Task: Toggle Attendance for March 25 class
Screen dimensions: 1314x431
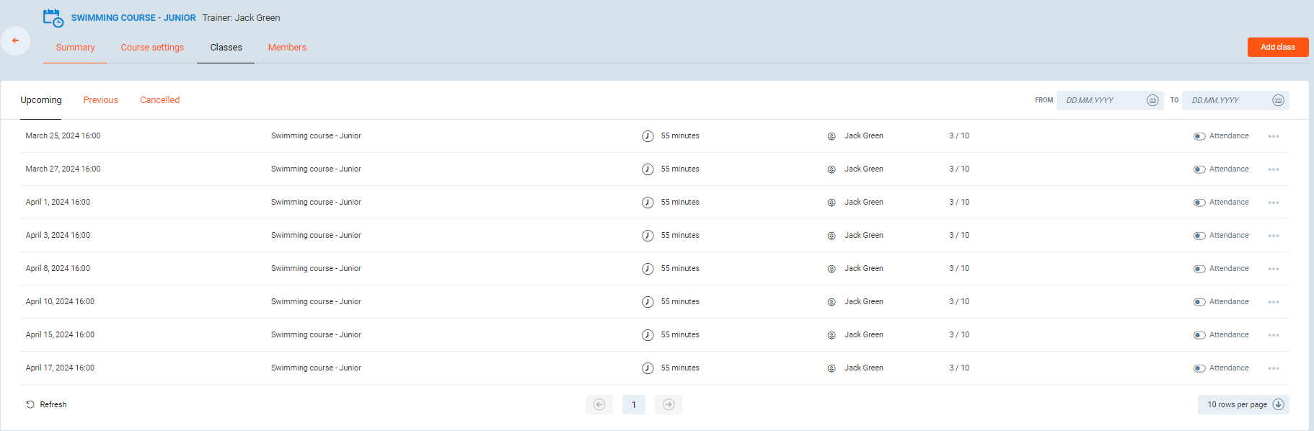Action: coord(1199,136)
